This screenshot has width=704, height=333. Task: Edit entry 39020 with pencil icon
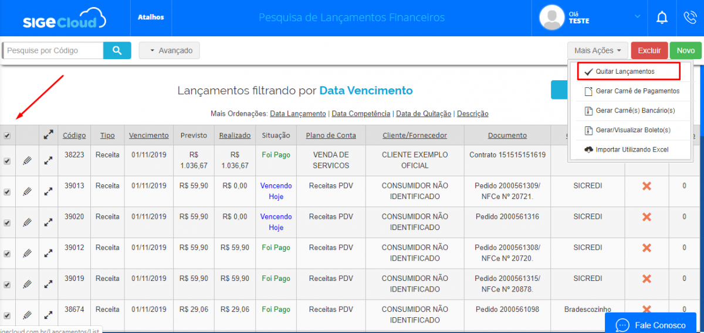click(27, 222)
